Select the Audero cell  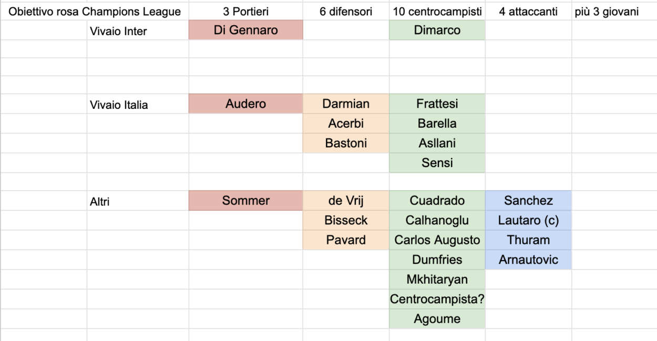(245, 104)
